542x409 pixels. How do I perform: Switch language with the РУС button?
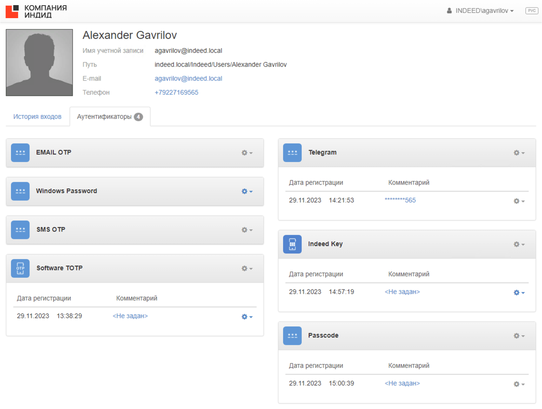coord(532,11)
